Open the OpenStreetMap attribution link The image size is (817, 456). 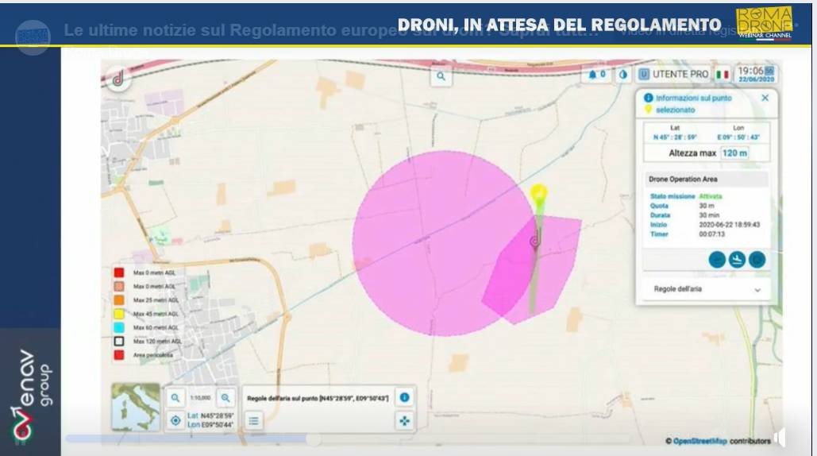(x=698, y=441)
